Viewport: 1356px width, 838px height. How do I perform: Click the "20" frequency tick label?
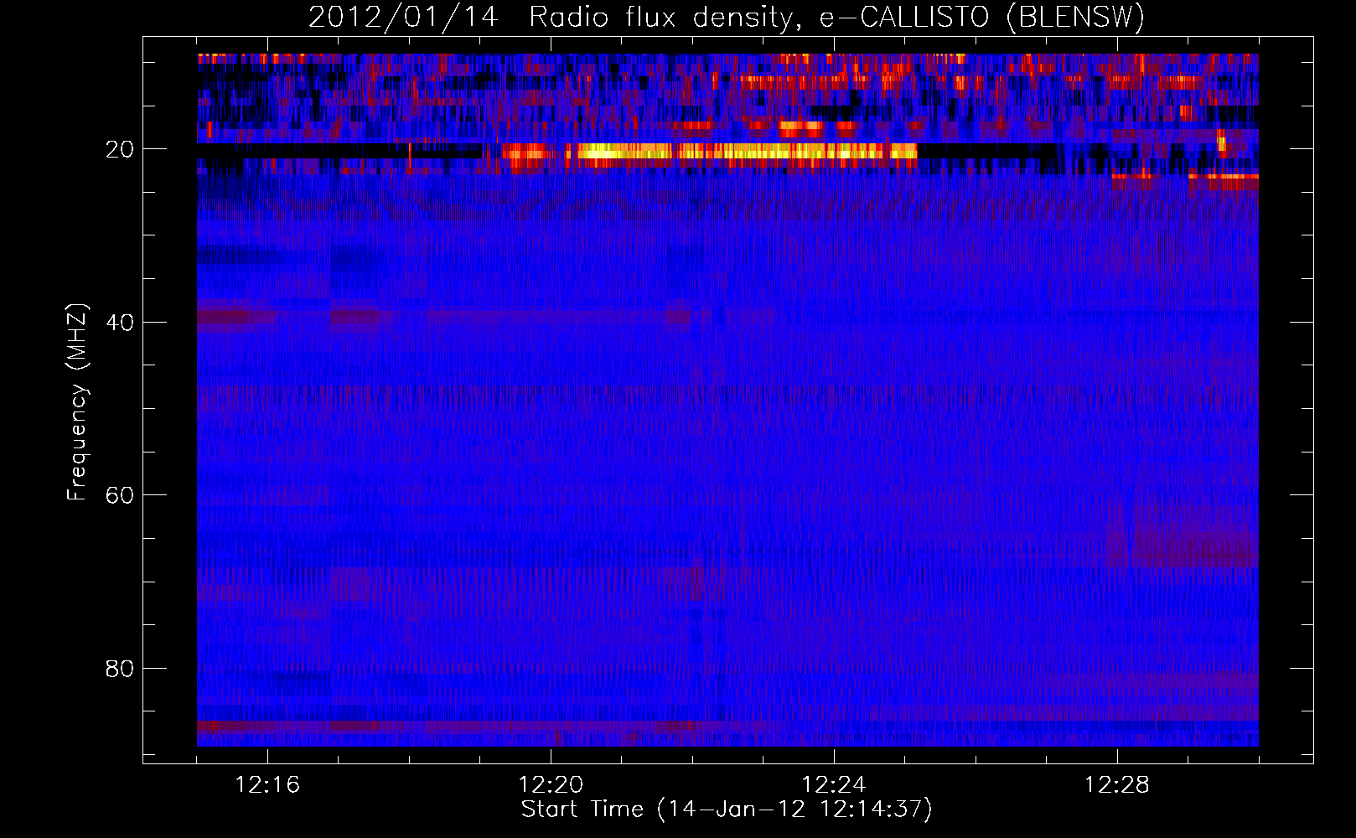click(x=121, y=149)
